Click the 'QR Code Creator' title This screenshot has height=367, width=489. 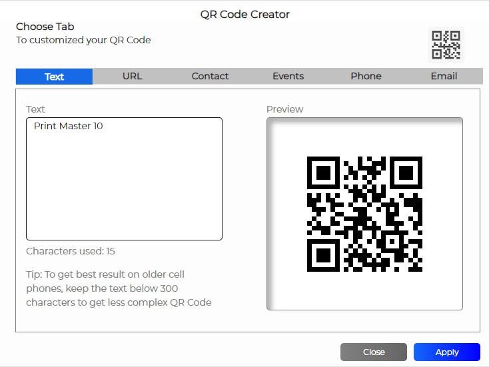[244, 15]
